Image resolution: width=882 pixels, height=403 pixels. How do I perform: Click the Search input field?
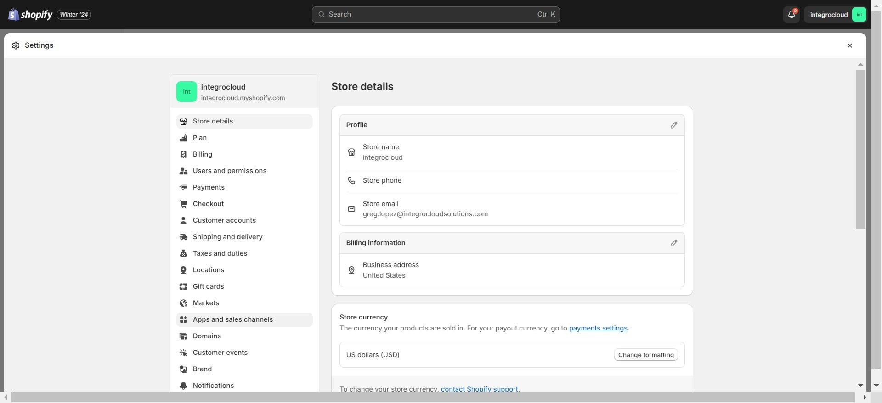[435, 15]
